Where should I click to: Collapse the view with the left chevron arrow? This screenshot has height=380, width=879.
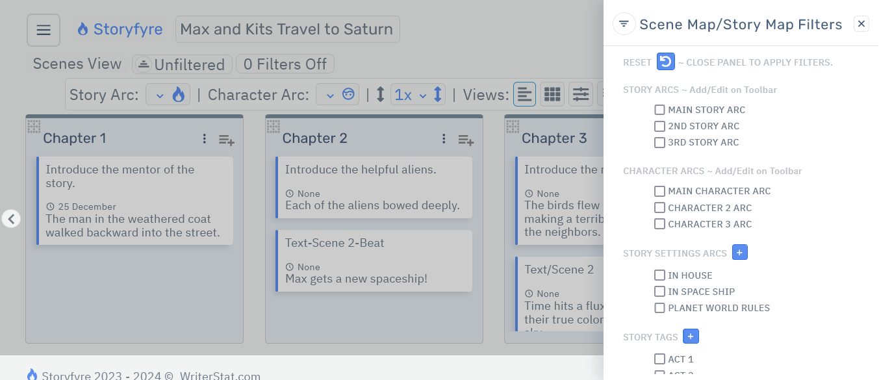[11, 219]
